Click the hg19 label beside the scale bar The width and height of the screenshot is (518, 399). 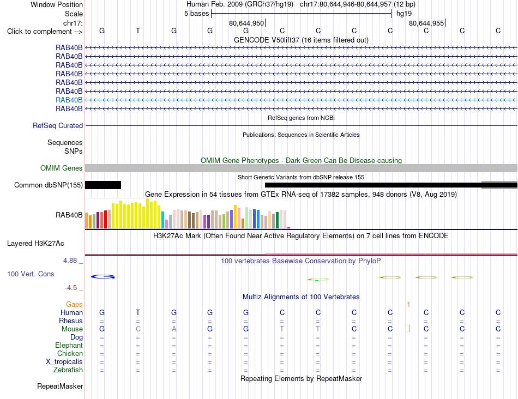(404, 14)
